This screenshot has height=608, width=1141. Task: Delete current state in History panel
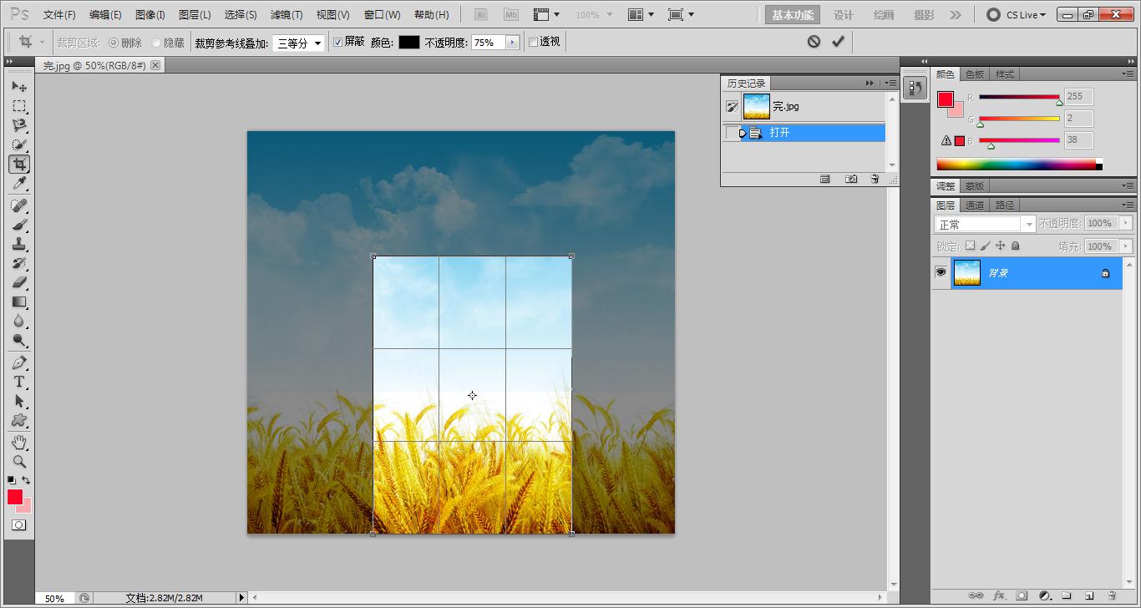point(875,179)
